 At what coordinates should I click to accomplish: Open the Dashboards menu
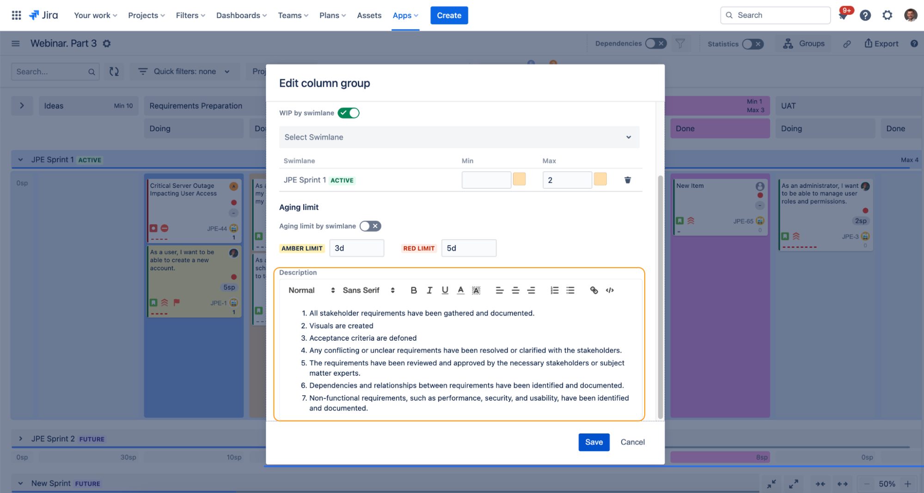(241, 15)
